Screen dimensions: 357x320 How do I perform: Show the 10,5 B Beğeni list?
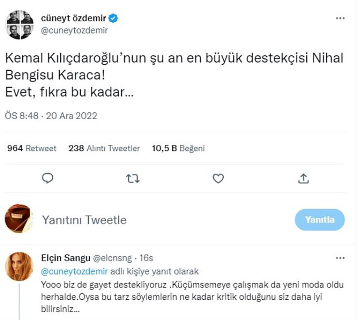(x=178, y=148)
